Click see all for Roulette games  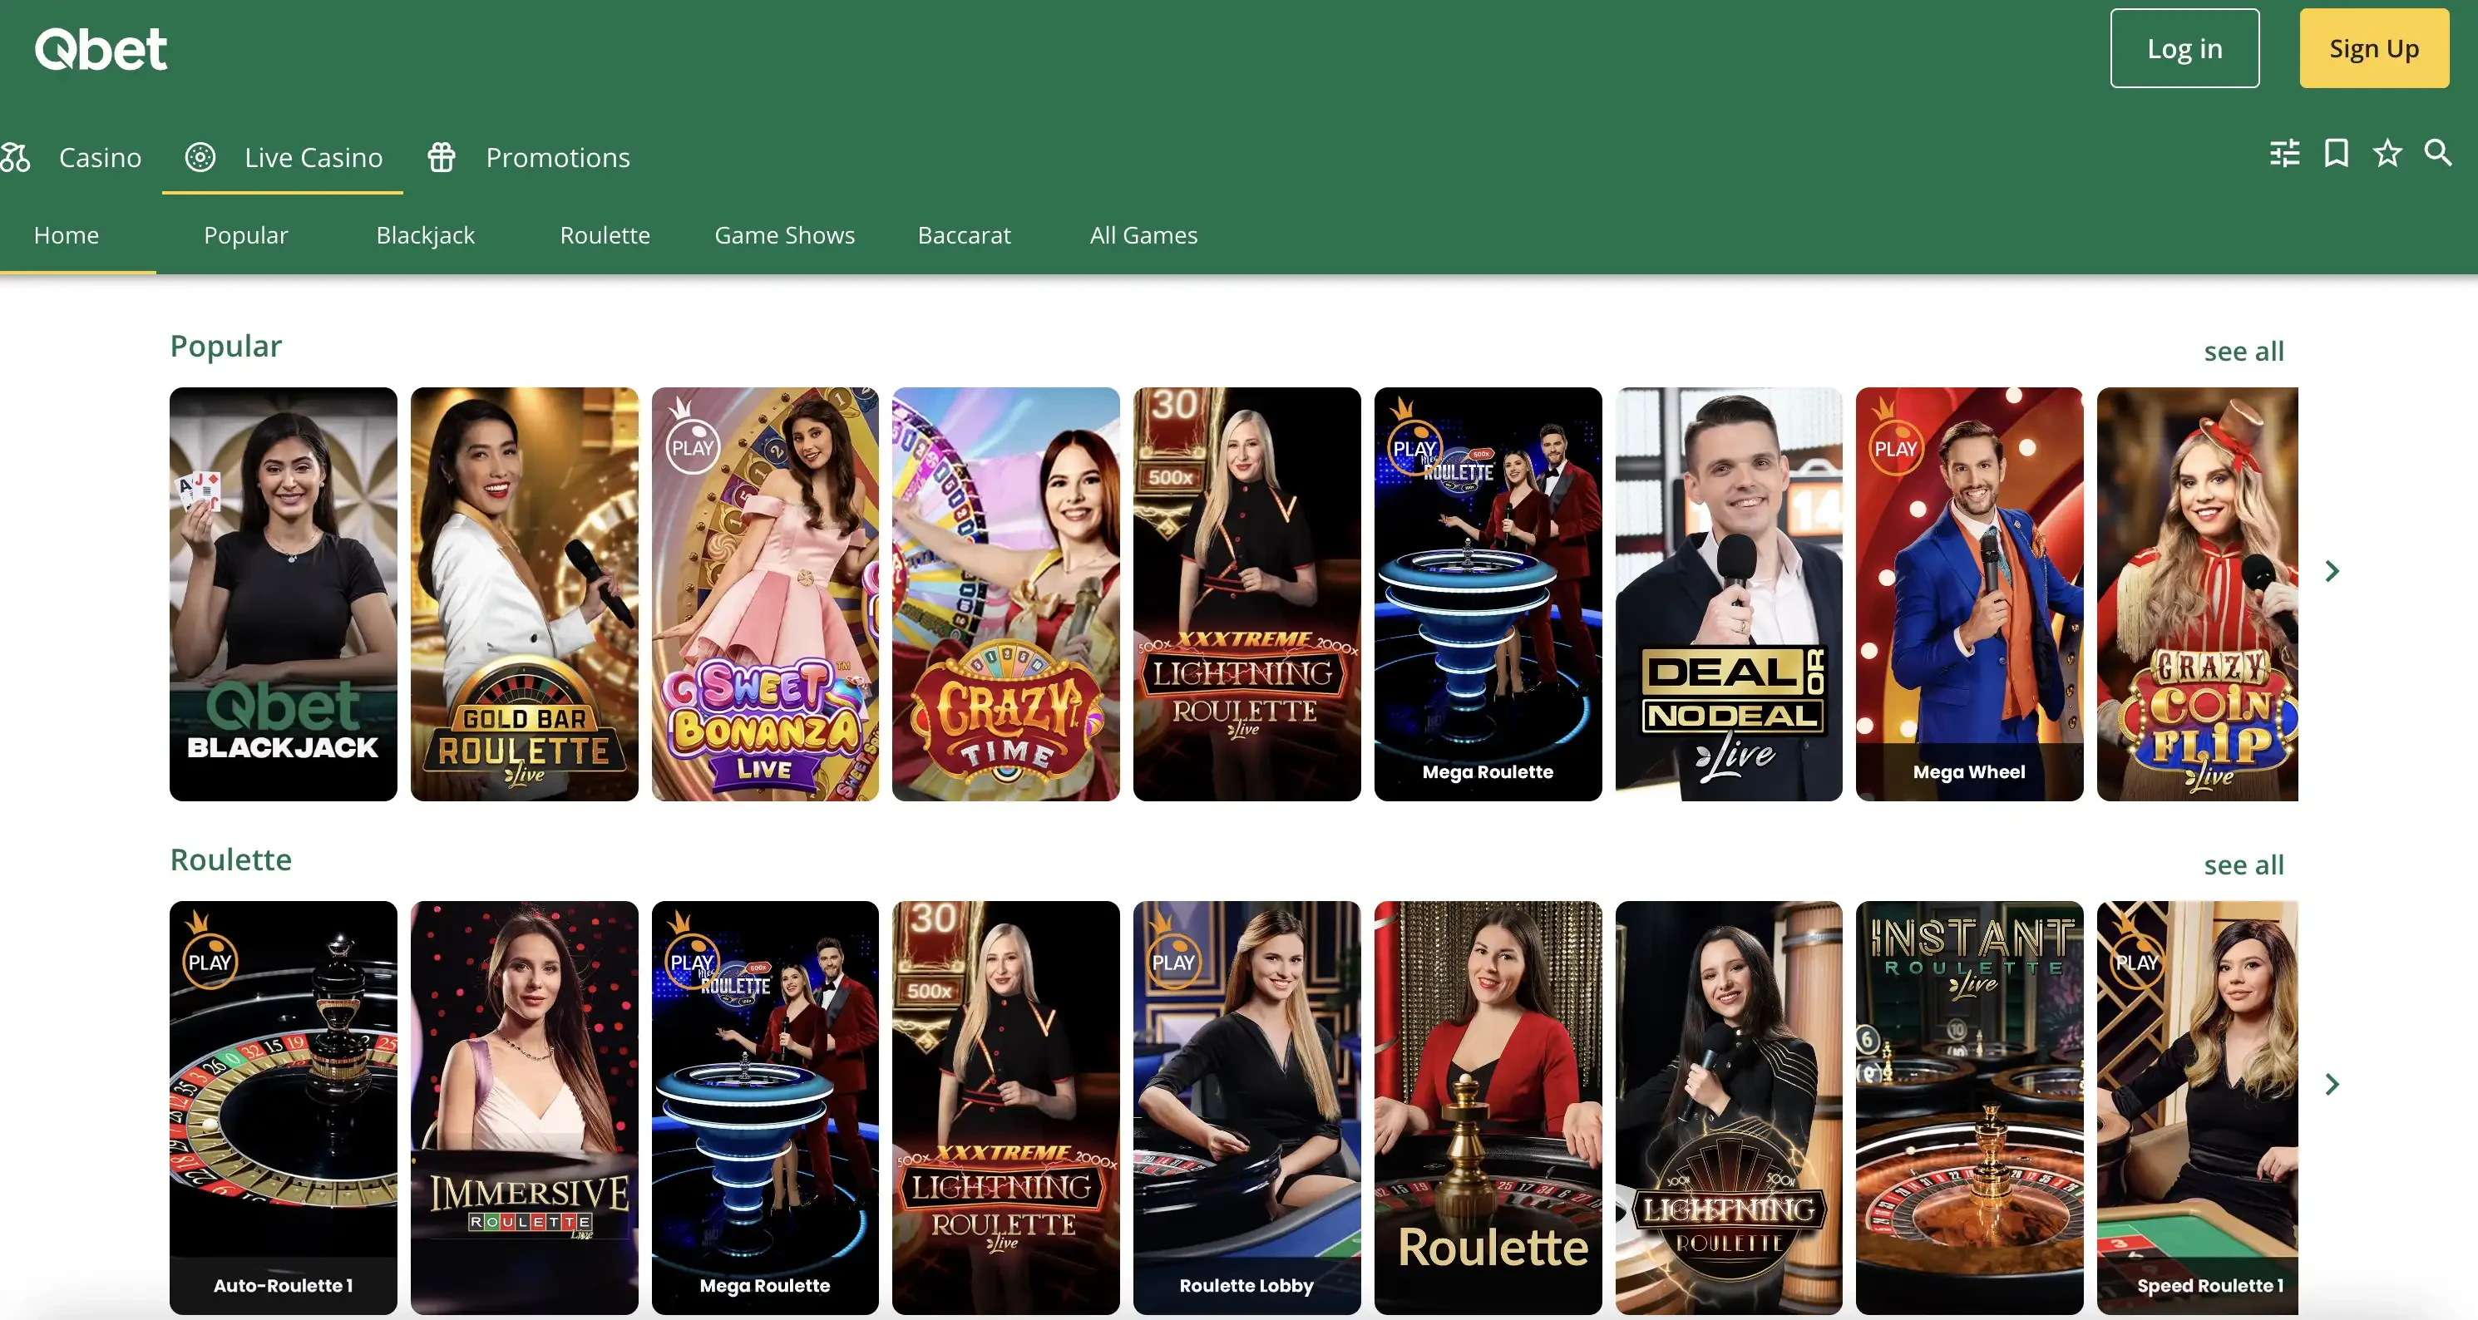tap(2244, 864)
